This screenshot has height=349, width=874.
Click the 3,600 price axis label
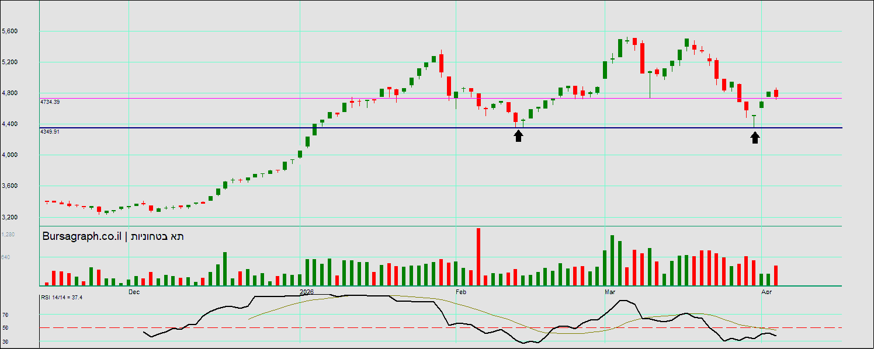(x=9, y=186)
